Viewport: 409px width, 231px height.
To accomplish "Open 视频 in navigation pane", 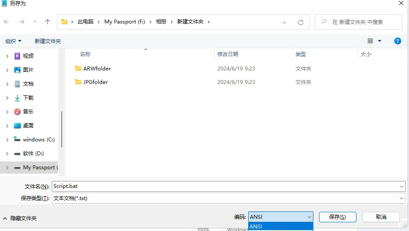I will point(28,56).
